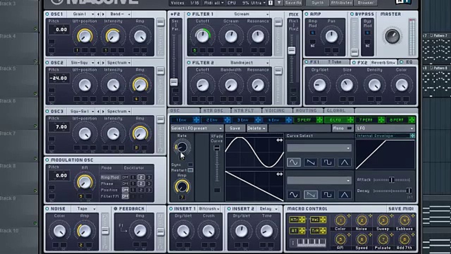Select triangle curve in lower Curve Select row
This screenshot has height=254, width=451.
click(x=344, y=194)
